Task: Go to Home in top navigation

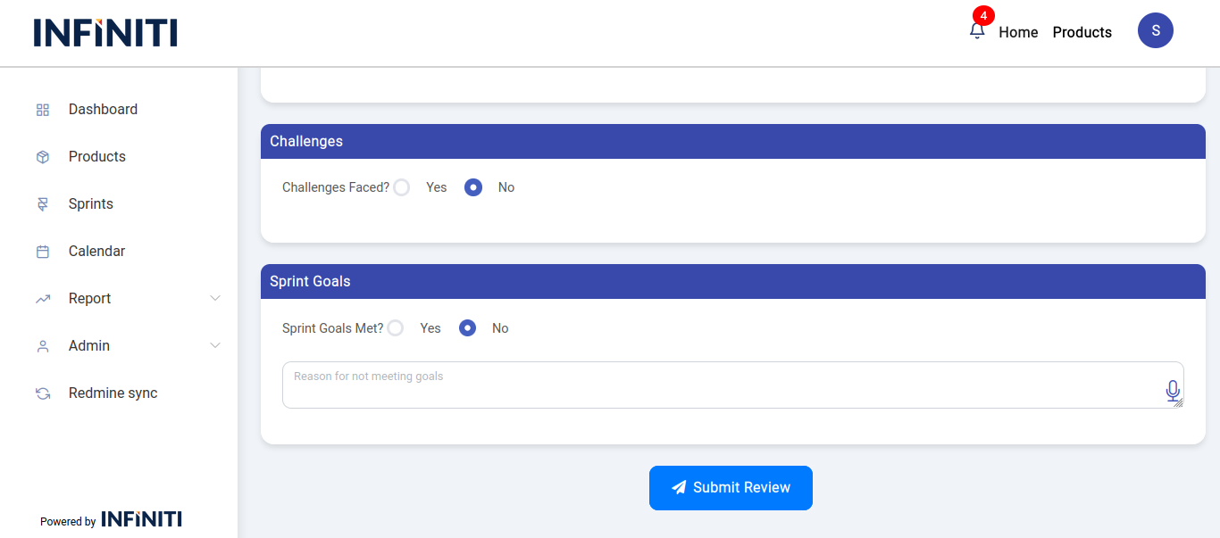Action: [x=1018, y=32]
